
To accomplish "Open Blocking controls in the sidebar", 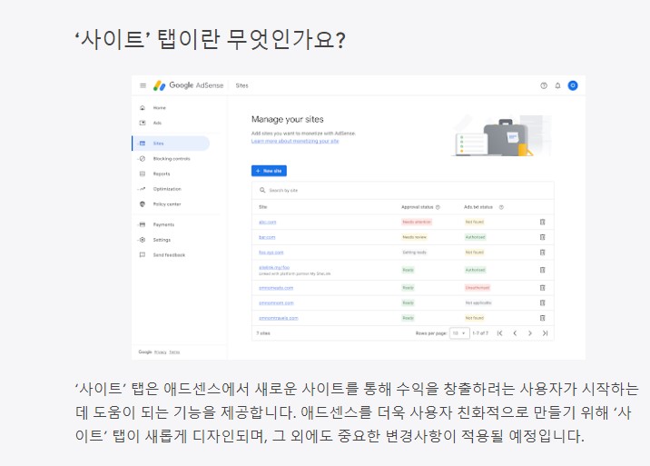I will 171,159.
